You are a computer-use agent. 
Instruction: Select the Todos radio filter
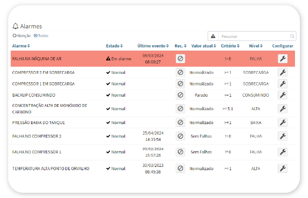coord(36,36)
